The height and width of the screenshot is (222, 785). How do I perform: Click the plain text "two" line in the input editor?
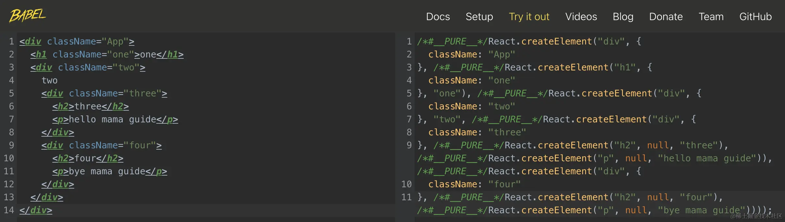50,80
